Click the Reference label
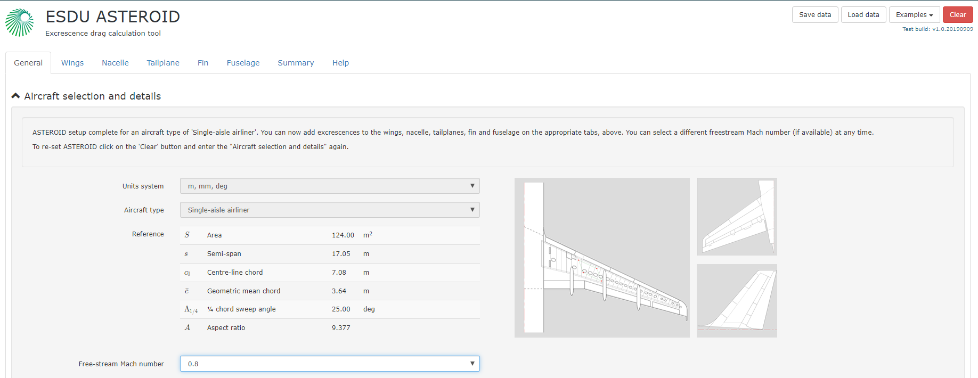This screenshot has width=978, height=378. tap(148, 234)
